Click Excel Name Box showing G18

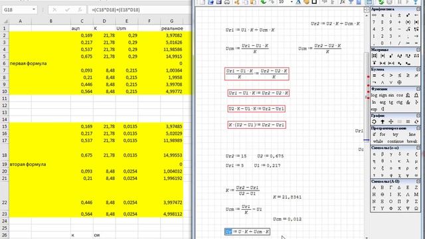(x=17, y=9)
